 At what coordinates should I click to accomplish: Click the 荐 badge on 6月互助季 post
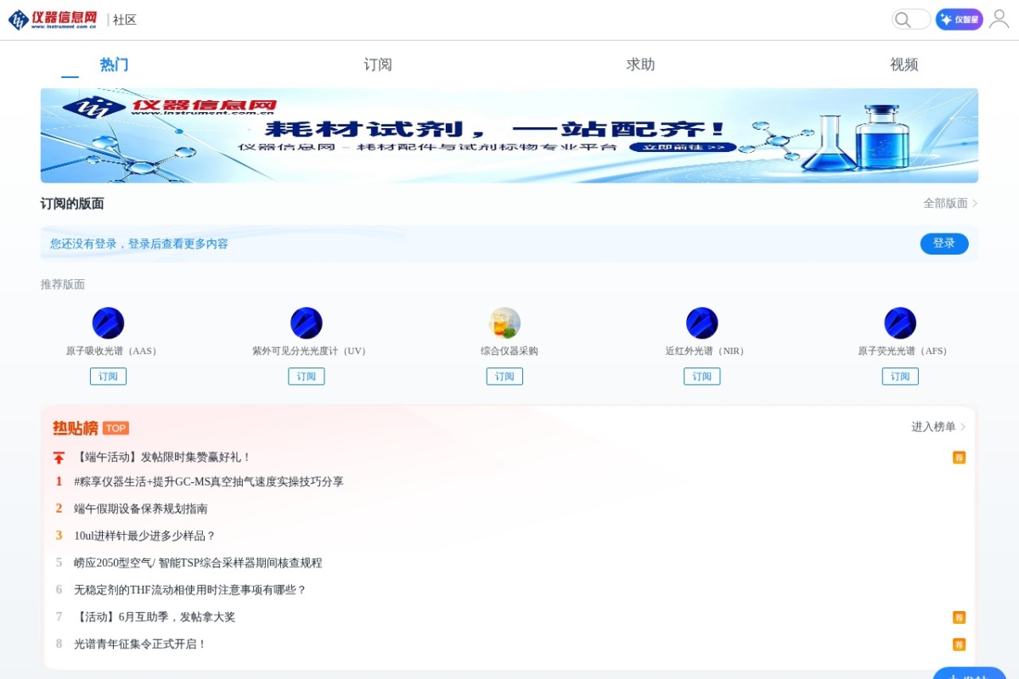(959, 617)
